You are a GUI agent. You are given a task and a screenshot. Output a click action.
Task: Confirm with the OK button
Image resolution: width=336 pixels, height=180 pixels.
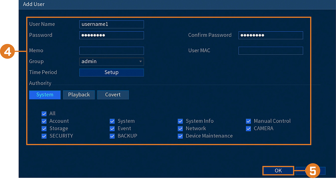point(278,171)
